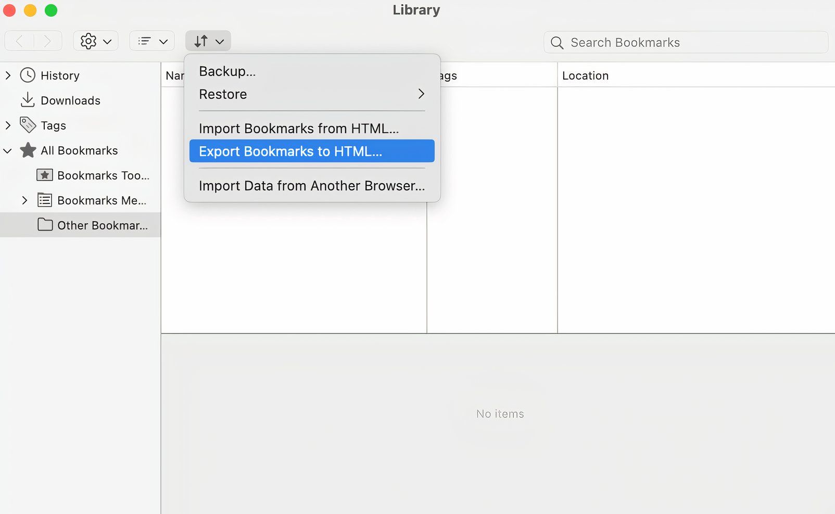Select the Tags label icon

pyautogui.click(x=27, y=125)
